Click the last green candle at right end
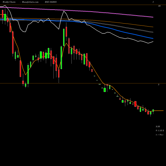This screenshot has height=166, width=166. (153, 111)
